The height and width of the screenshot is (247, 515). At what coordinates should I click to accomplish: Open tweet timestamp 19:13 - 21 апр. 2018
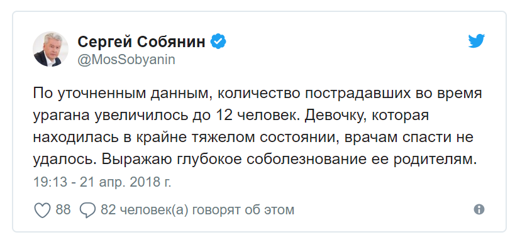click(x=102, y=182)
